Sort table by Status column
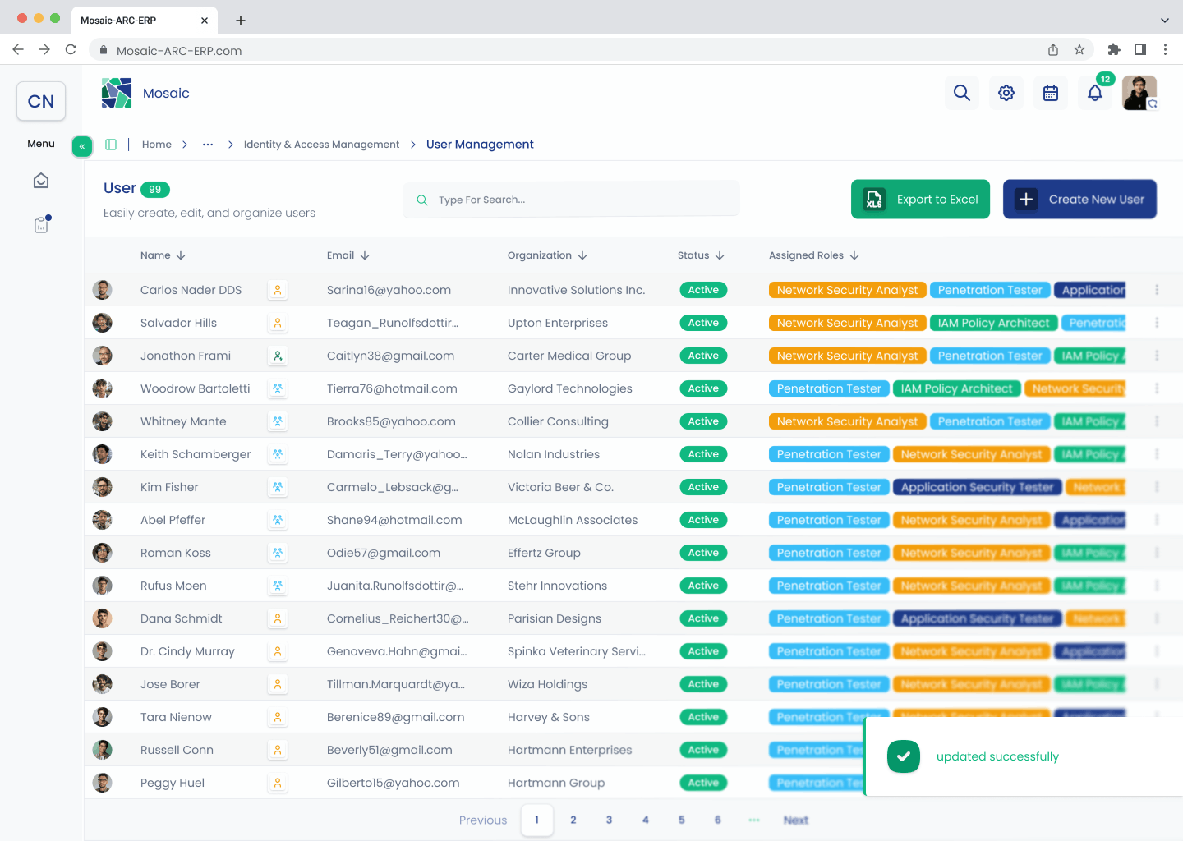Viewport: 1183px width, 841px height. [x=701, y=255]
